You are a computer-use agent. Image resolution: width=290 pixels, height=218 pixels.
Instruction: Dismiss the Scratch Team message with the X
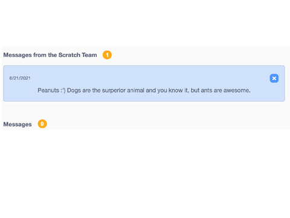(274, 78)
